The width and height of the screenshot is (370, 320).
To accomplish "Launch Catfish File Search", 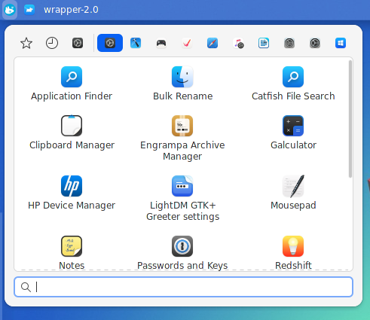I will [293, 84].
